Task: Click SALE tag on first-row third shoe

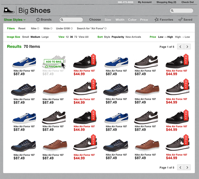Action: [x=93, y=59]
